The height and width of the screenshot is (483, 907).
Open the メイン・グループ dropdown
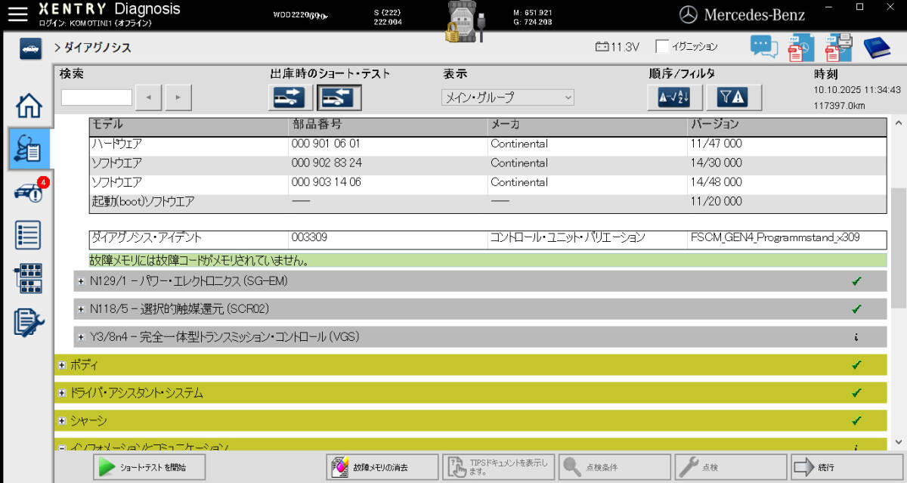pos(508,97)
